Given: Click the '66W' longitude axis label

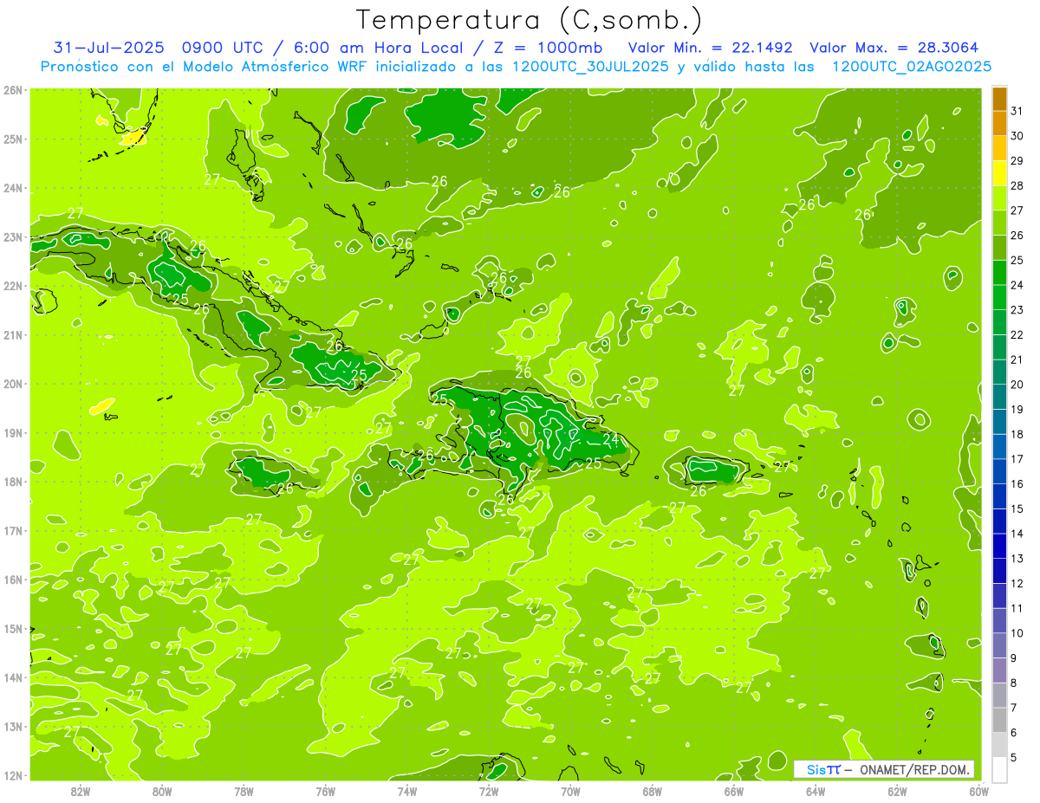Looking at the screenshot, I should click(734, 792).
